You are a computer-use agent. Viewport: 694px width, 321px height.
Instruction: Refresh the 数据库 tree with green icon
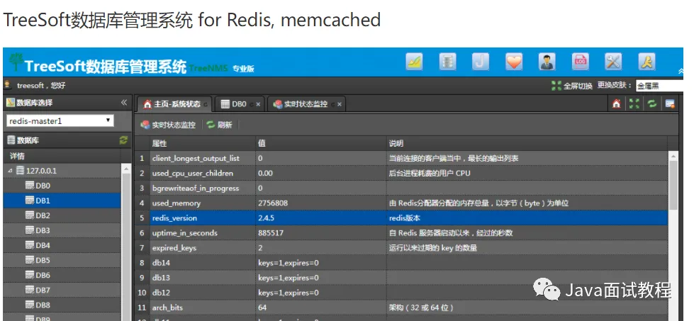(x=123, y=140)
